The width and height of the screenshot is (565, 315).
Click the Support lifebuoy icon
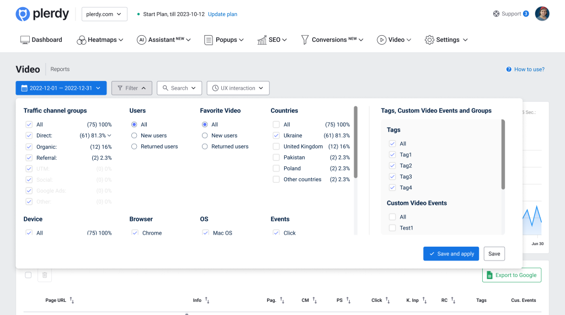pos(496,14)
